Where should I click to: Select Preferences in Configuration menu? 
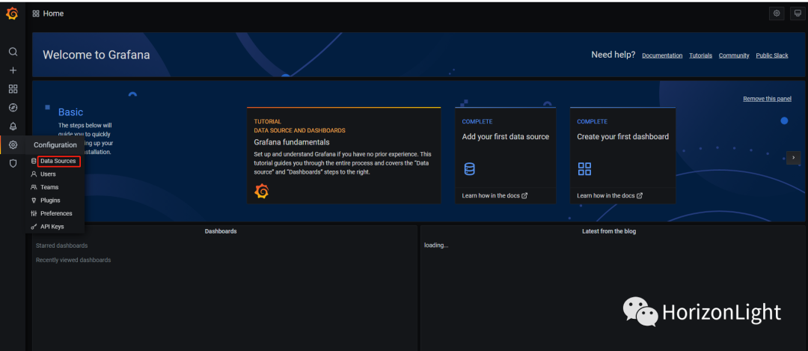(x=56, y=213)
